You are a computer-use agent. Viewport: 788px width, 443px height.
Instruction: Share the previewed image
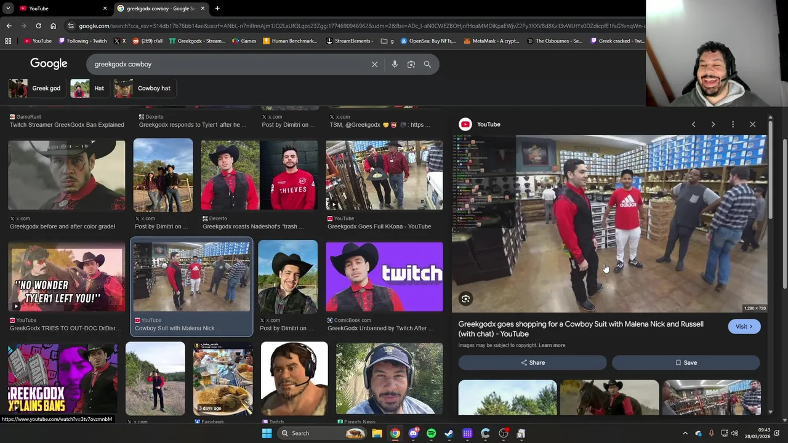pyautogui.click(x=533, y=362)
